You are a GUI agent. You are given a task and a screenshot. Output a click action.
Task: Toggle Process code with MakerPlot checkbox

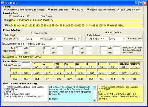pyautogui.click(x=88, y=9)
